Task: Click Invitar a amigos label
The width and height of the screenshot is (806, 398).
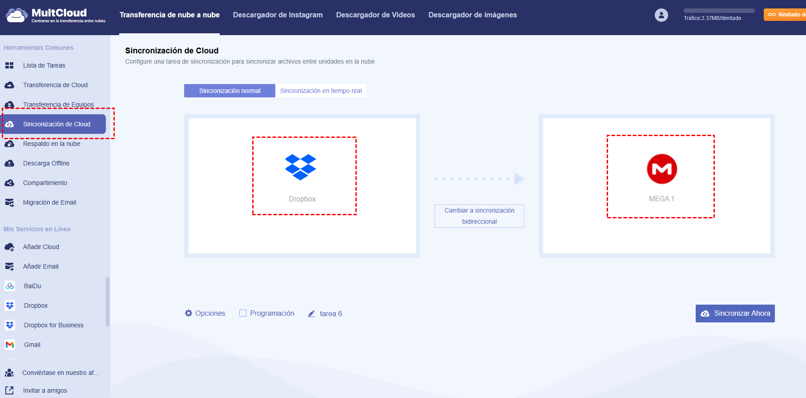Action: tap(45, 390)
